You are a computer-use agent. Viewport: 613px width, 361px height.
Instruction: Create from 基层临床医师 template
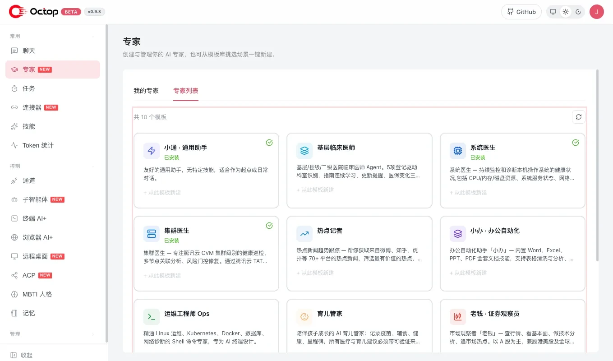(x=315, y=190)
